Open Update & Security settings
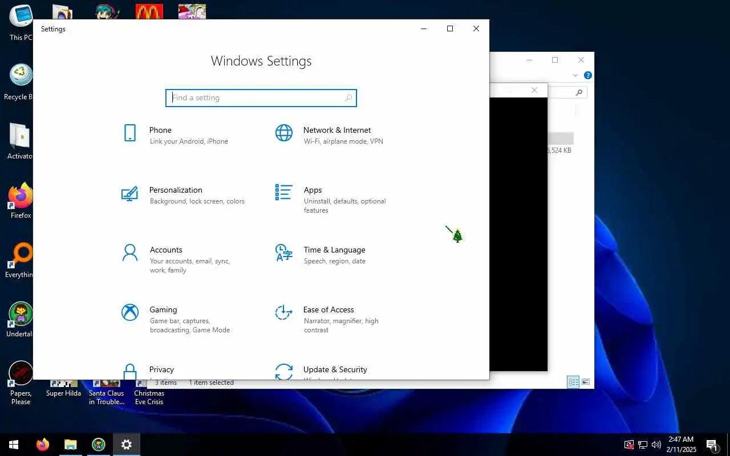This screenshot has width=730, height=456. 321,370
